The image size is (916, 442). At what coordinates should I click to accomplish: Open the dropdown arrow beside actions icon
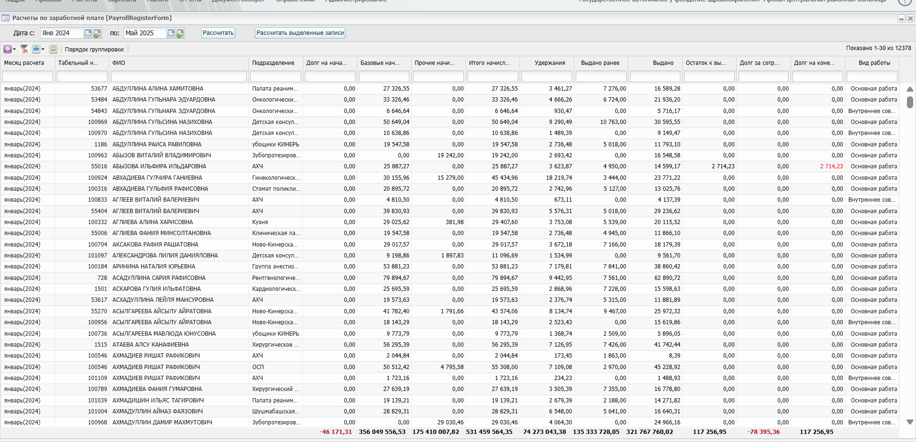click(x=14, y=49)
